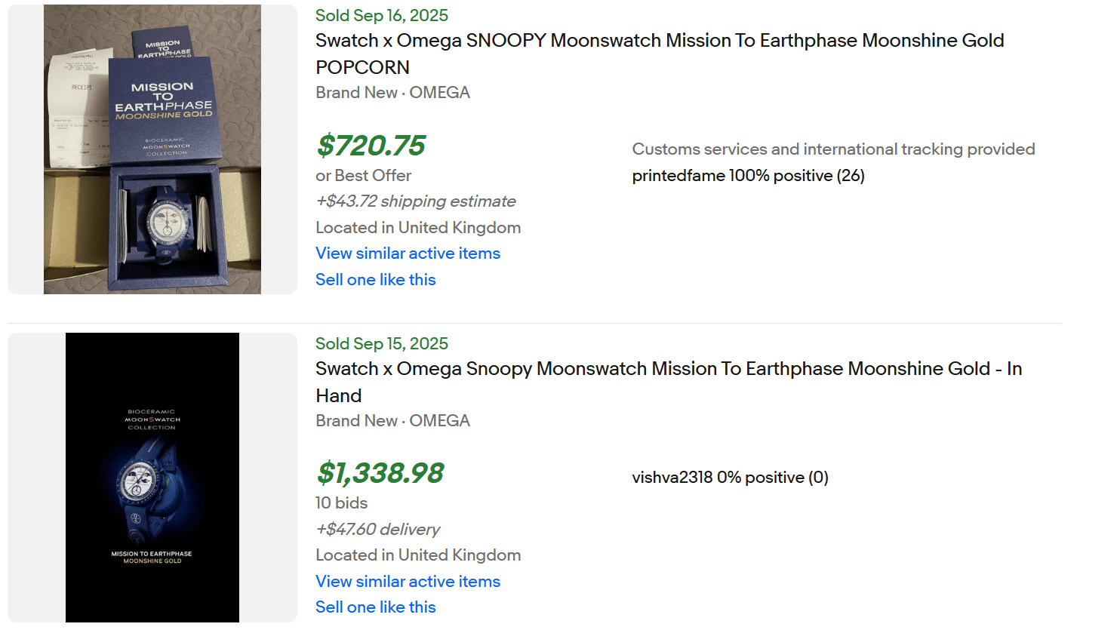Open seller printedfame's feedback info
The width and height of the screenshot is (1120, 630).
click(747, 176)
